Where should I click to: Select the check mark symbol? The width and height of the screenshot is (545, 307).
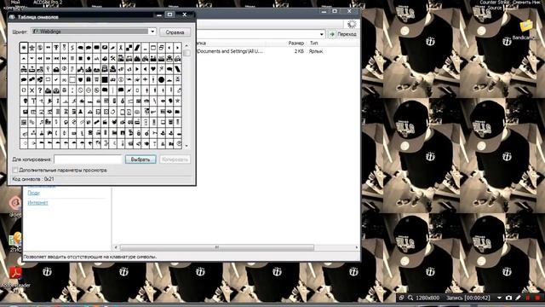pyautogui.click(x=56, y=79)
